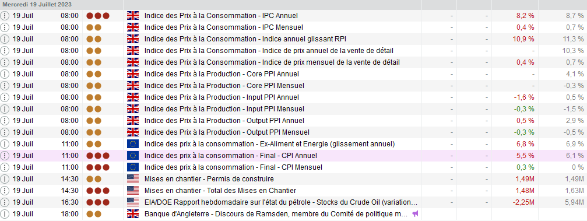
Task: Select the Mercredi 19 Juillet 2023 date header
Action: coord(37,5)
